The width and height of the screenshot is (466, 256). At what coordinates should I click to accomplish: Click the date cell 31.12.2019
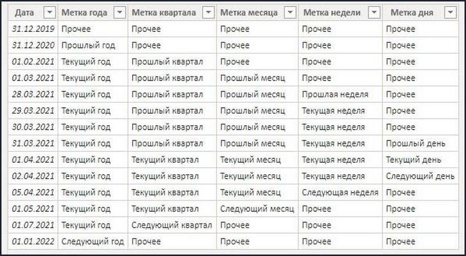click(33, 29)
